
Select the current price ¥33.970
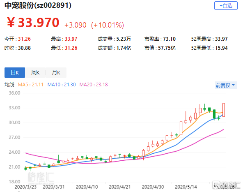click(33, 23)
